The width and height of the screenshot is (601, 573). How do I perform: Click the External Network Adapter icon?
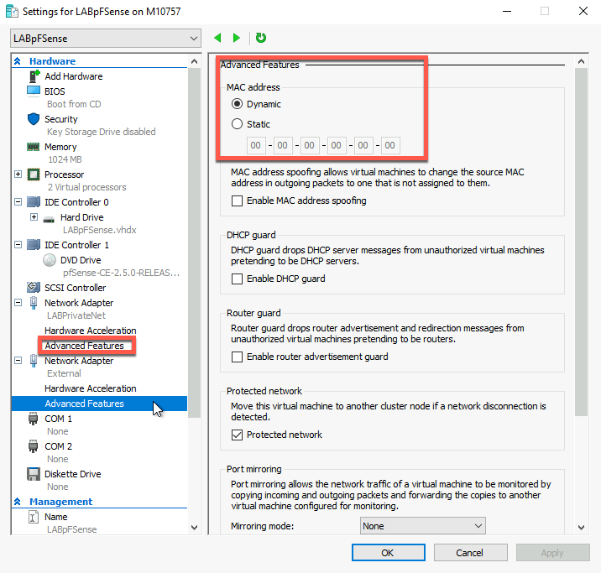point(34,361)
